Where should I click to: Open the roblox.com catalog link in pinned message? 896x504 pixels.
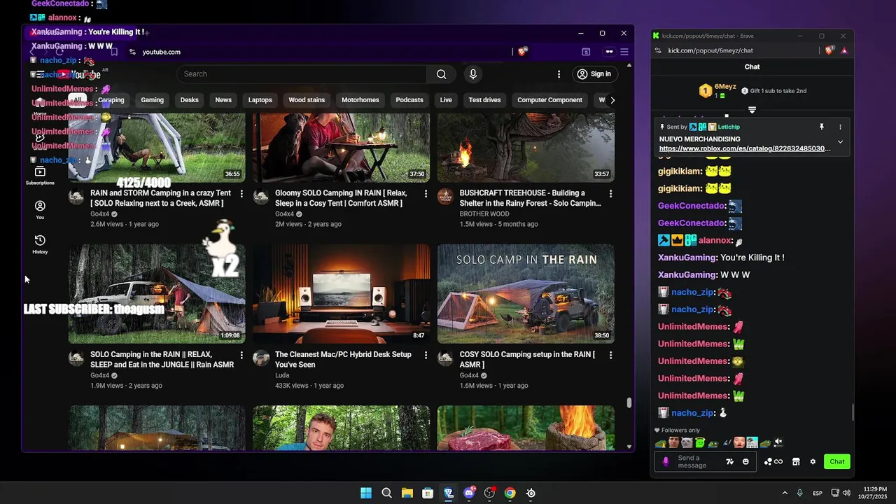pyautogui.click(x=745, y=148)
